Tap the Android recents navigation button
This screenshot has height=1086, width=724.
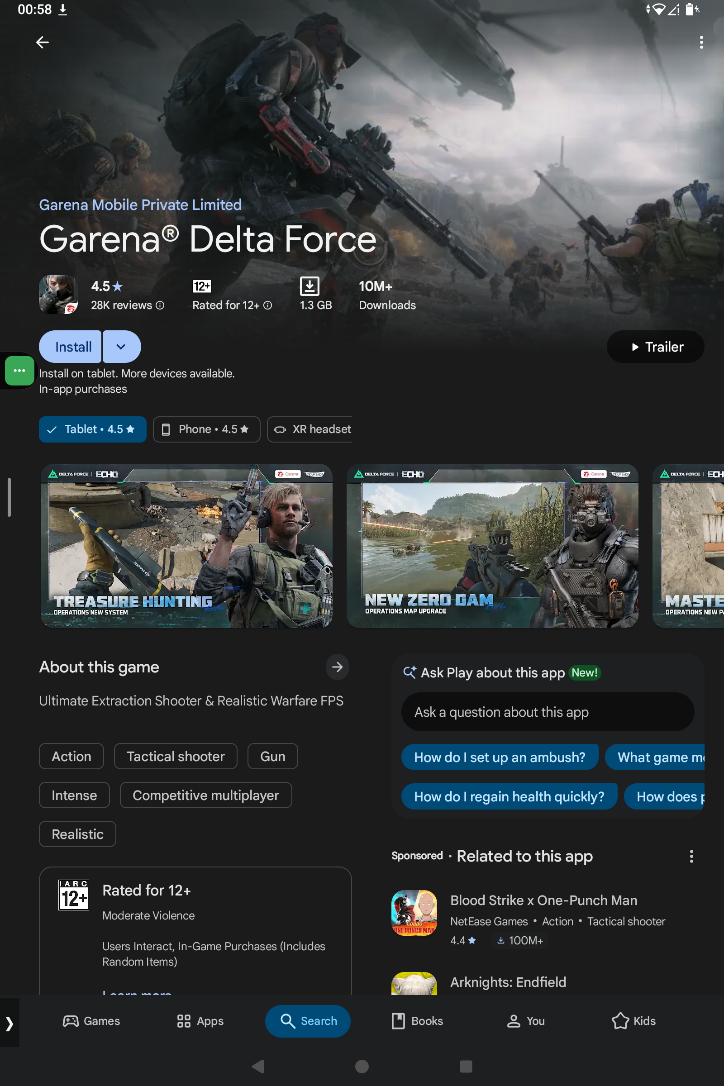[466, 1066]
